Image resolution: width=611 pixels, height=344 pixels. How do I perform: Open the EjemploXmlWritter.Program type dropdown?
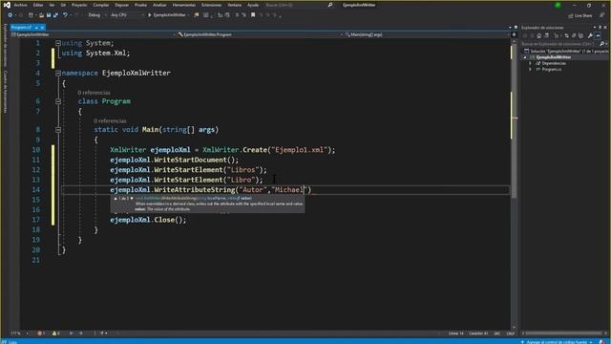pyautogui.click(x=261, y=34)
